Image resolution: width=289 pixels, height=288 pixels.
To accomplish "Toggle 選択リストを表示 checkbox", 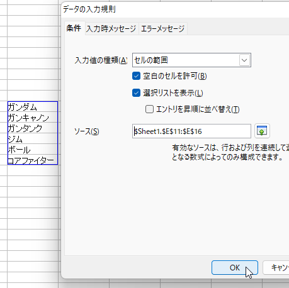I will (136, 93).
